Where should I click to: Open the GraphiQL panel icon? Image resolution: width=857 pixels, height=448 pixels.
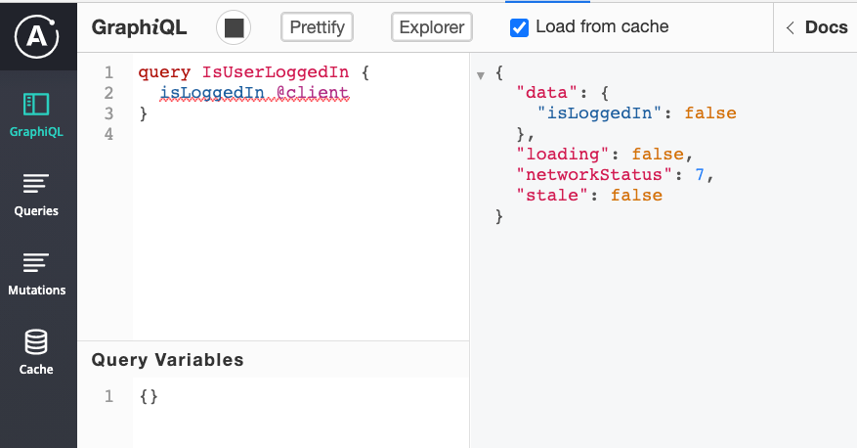tap(38, 105)
